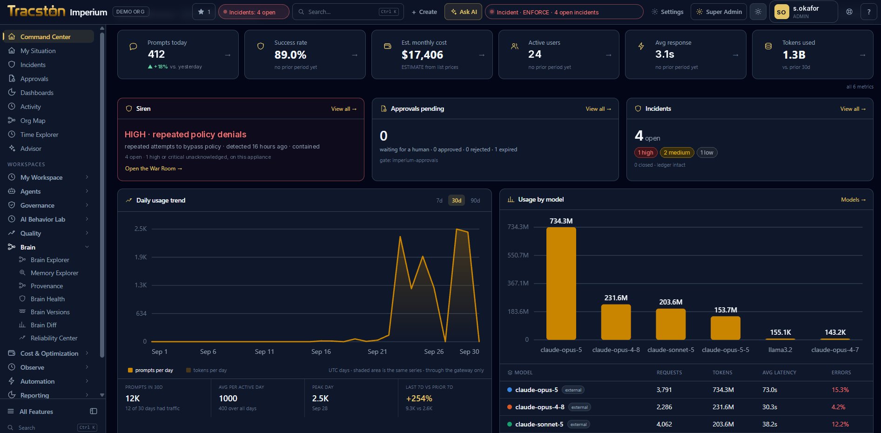Click View all in Siren card

click(x=344, y=109)
